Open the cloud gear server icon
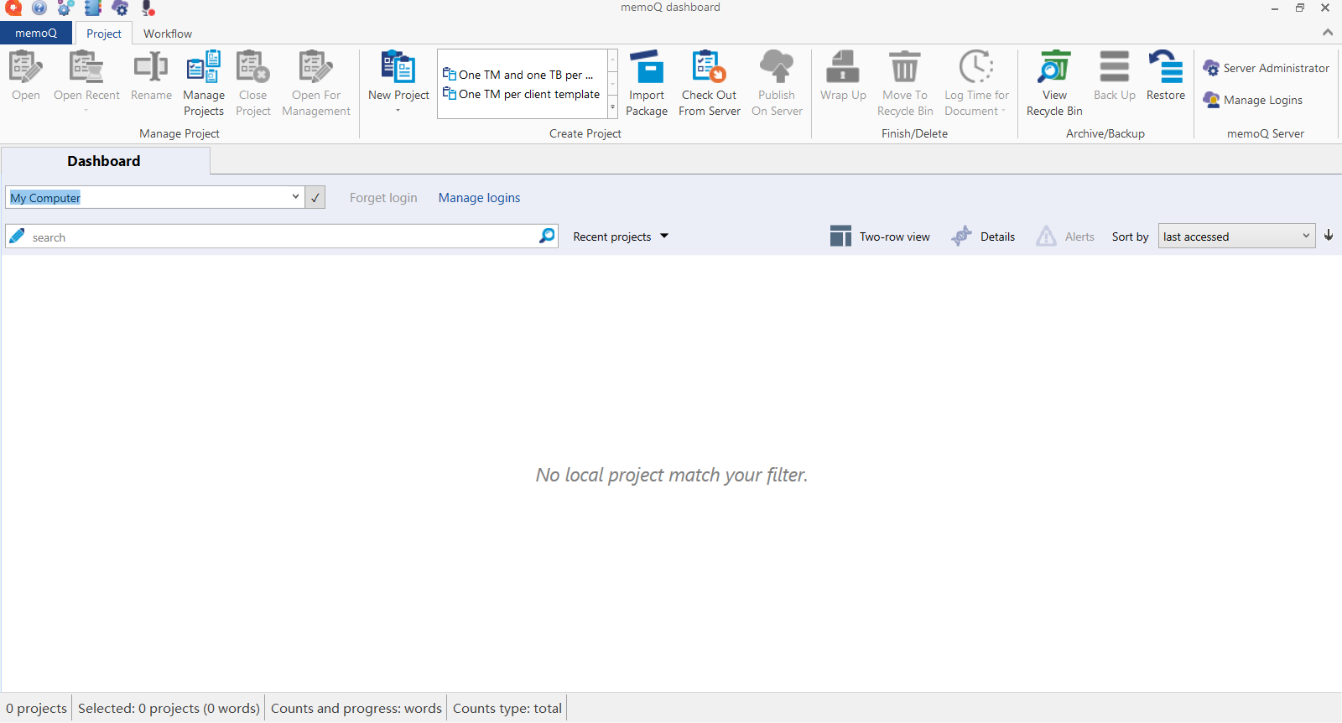1342x723 pixels. pos(120,8)
